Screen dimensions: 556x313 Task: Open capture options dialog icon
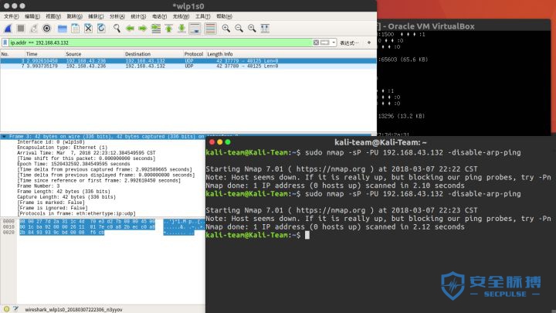tap(46, 29)
